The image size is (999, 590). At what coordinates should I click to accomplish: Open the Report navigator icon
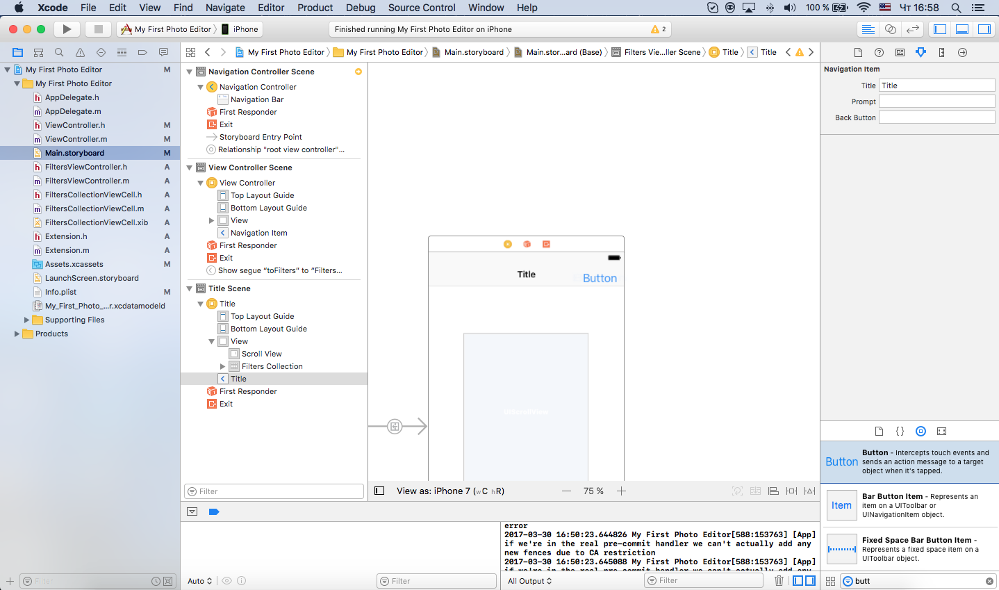click(x=163, y=52)
